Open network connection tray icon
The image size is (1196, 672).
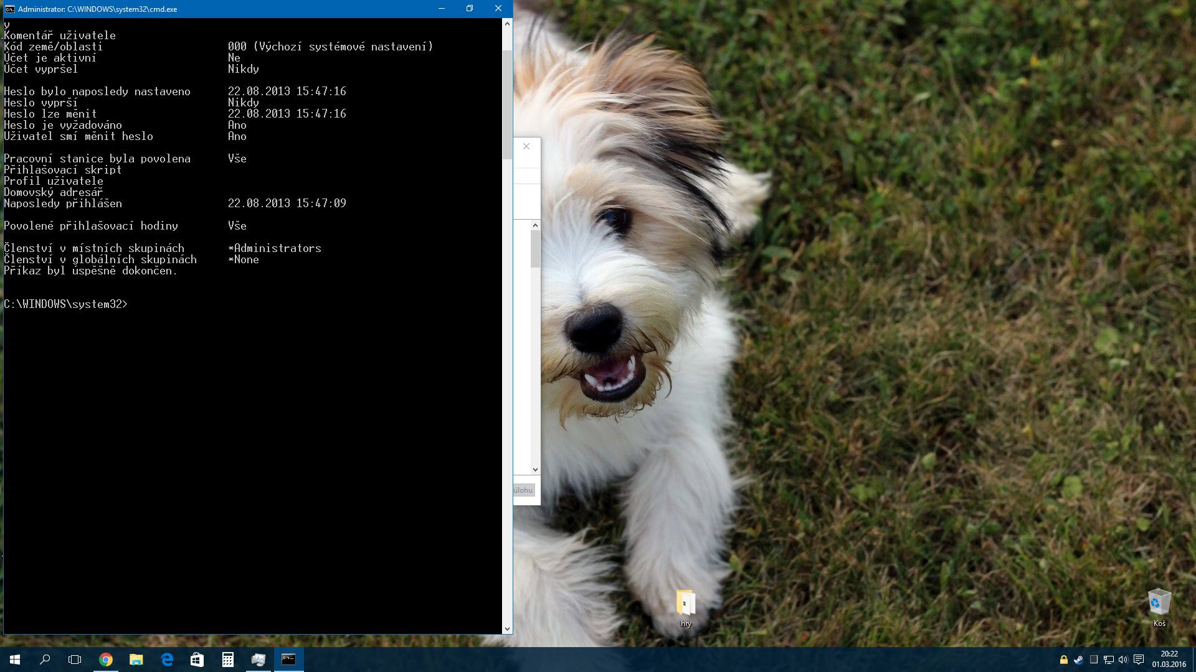point(1108,660)
